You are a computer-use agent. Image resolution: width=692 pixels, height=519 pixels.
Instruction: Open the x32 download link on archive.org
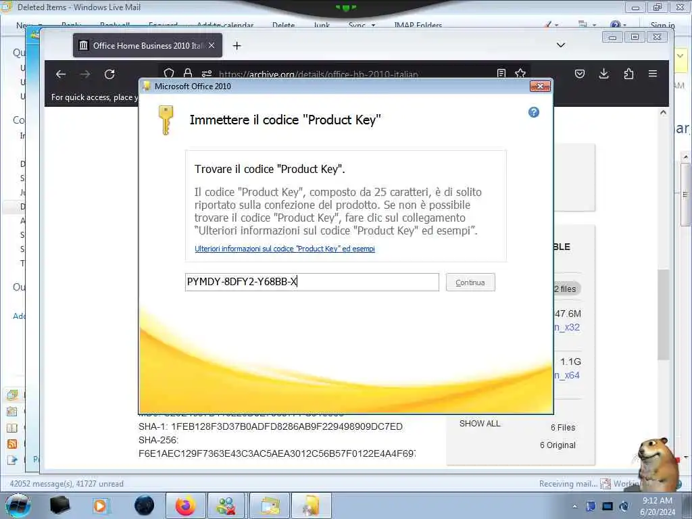pos(567,327)
